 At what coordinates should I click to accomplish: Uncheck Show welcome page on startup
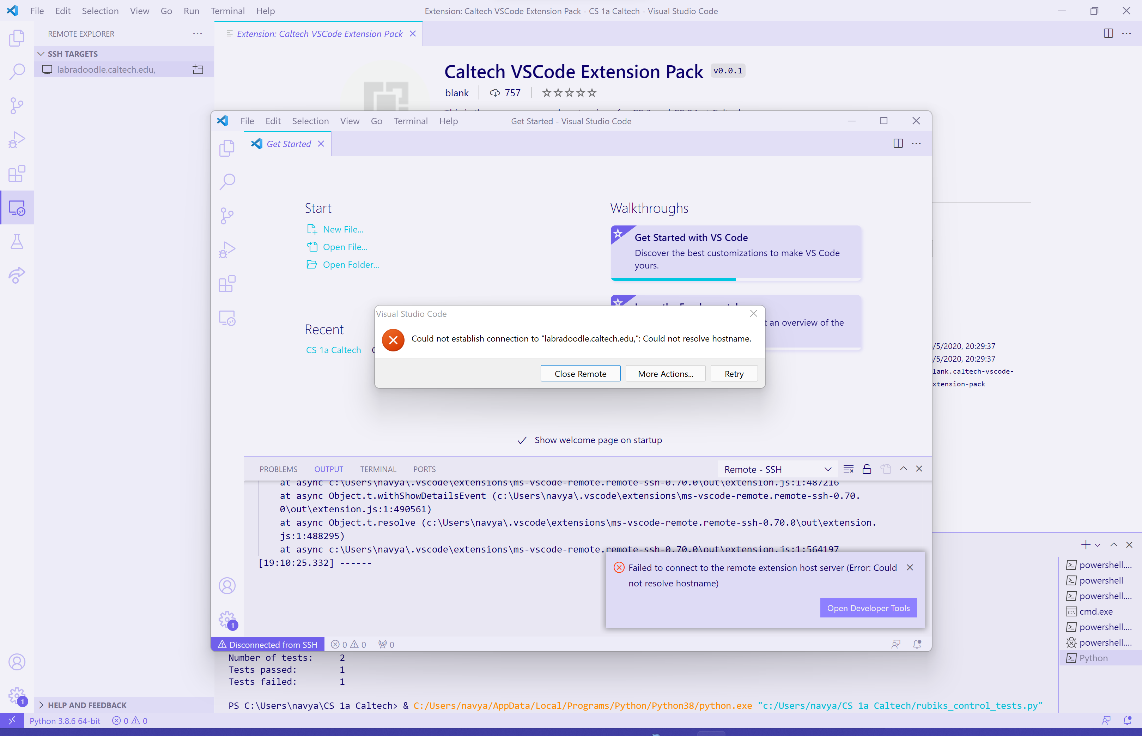tap(522, 440)
